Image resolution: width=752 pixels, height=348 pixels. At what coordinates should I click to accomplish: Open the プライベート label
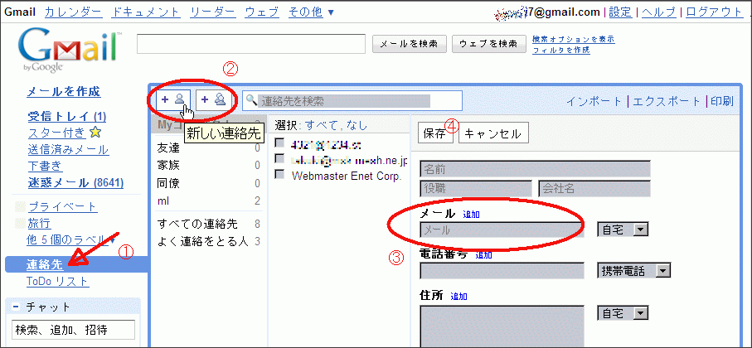(x=62, y=207)
